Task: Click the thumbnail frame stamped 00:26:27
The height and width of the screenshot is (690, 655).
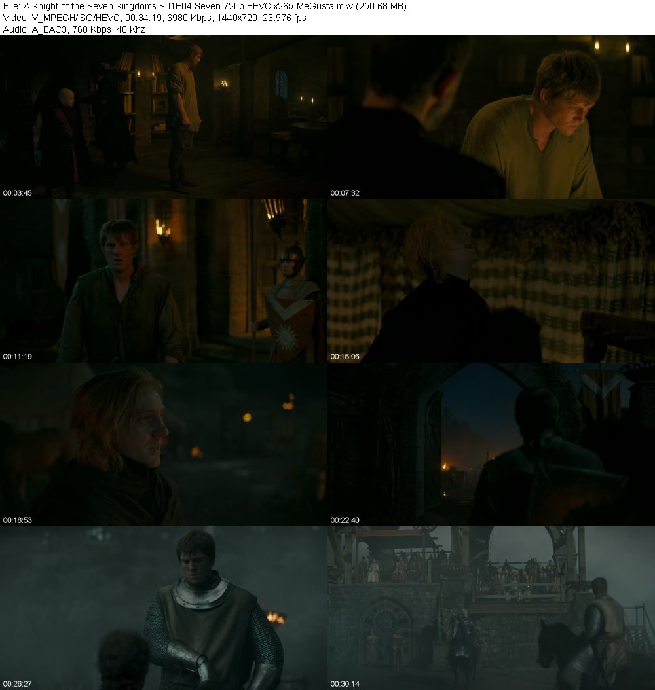Action: click(164, 608)
